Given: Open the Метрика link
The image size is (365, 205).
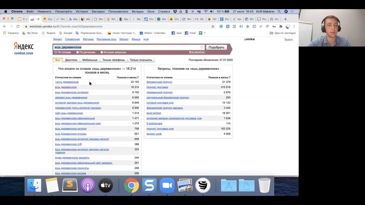Looking at the screenshot, I should [x=88, y=39].
